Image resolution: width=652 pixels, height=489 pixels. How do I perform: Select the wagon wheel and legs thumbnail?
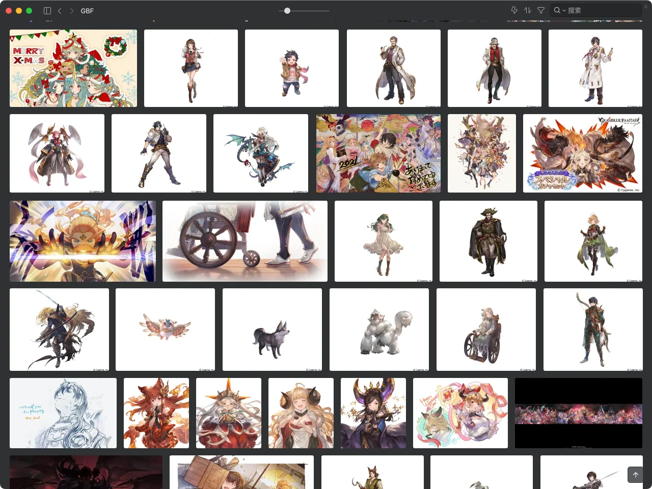(x=245, y=241)
